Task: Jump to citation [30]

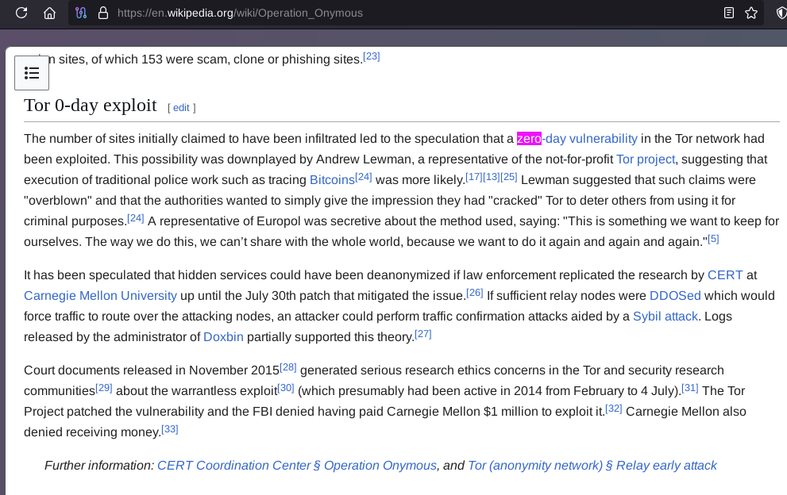Action: pyautogui.click(x=286, y=388)
